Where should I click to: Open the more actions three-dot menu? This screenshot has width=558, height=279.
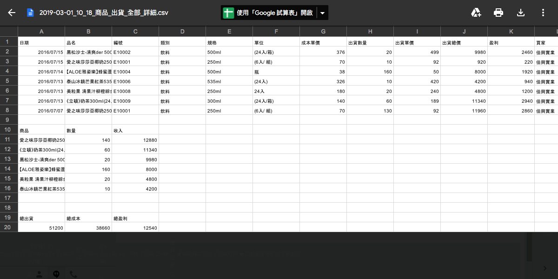[543, 13]
